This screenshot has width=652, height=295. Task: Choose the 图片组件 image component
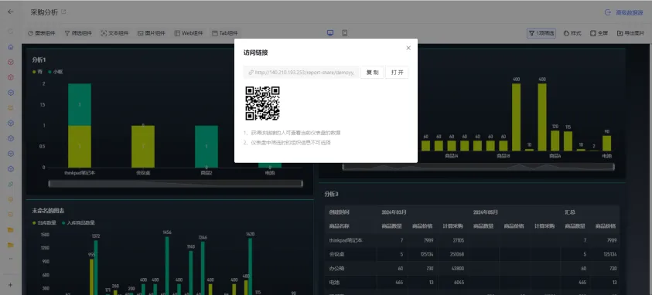pyautogui.click(x=152, y=33)
